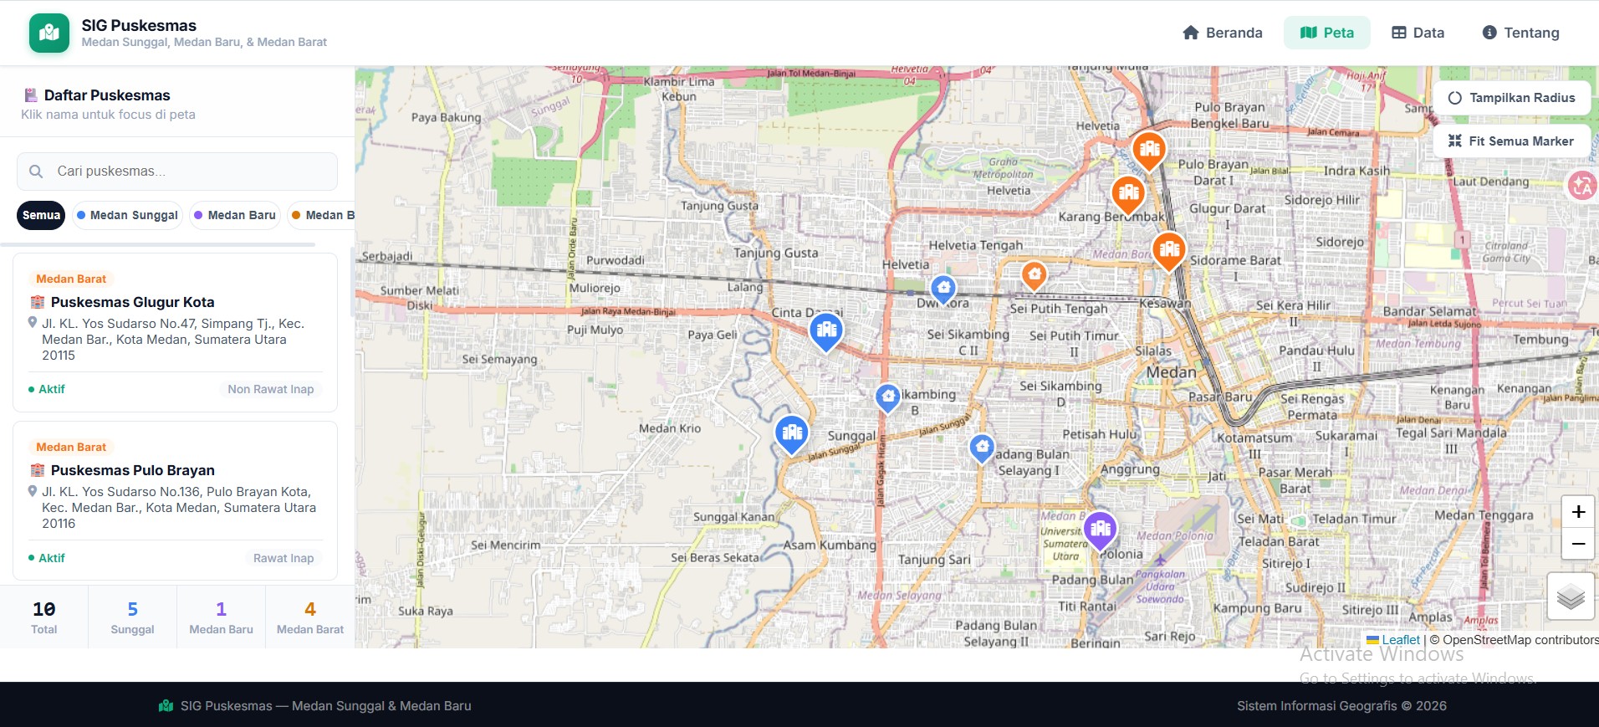Click the small orange marker above Sei Putih Tengah
Viewport: 1599px width, 727px height.
(x=1034, y=274)
